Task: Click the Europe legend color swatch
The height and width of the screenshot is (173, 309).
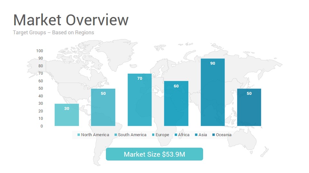Action: [x=153, y=135]
